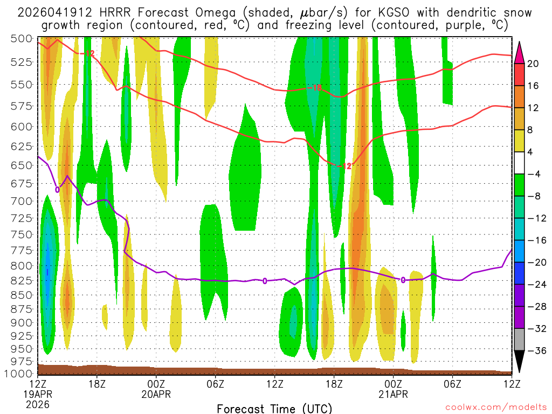Select the 775 pressure level label
552x414 pixels.
pos(22,251)
